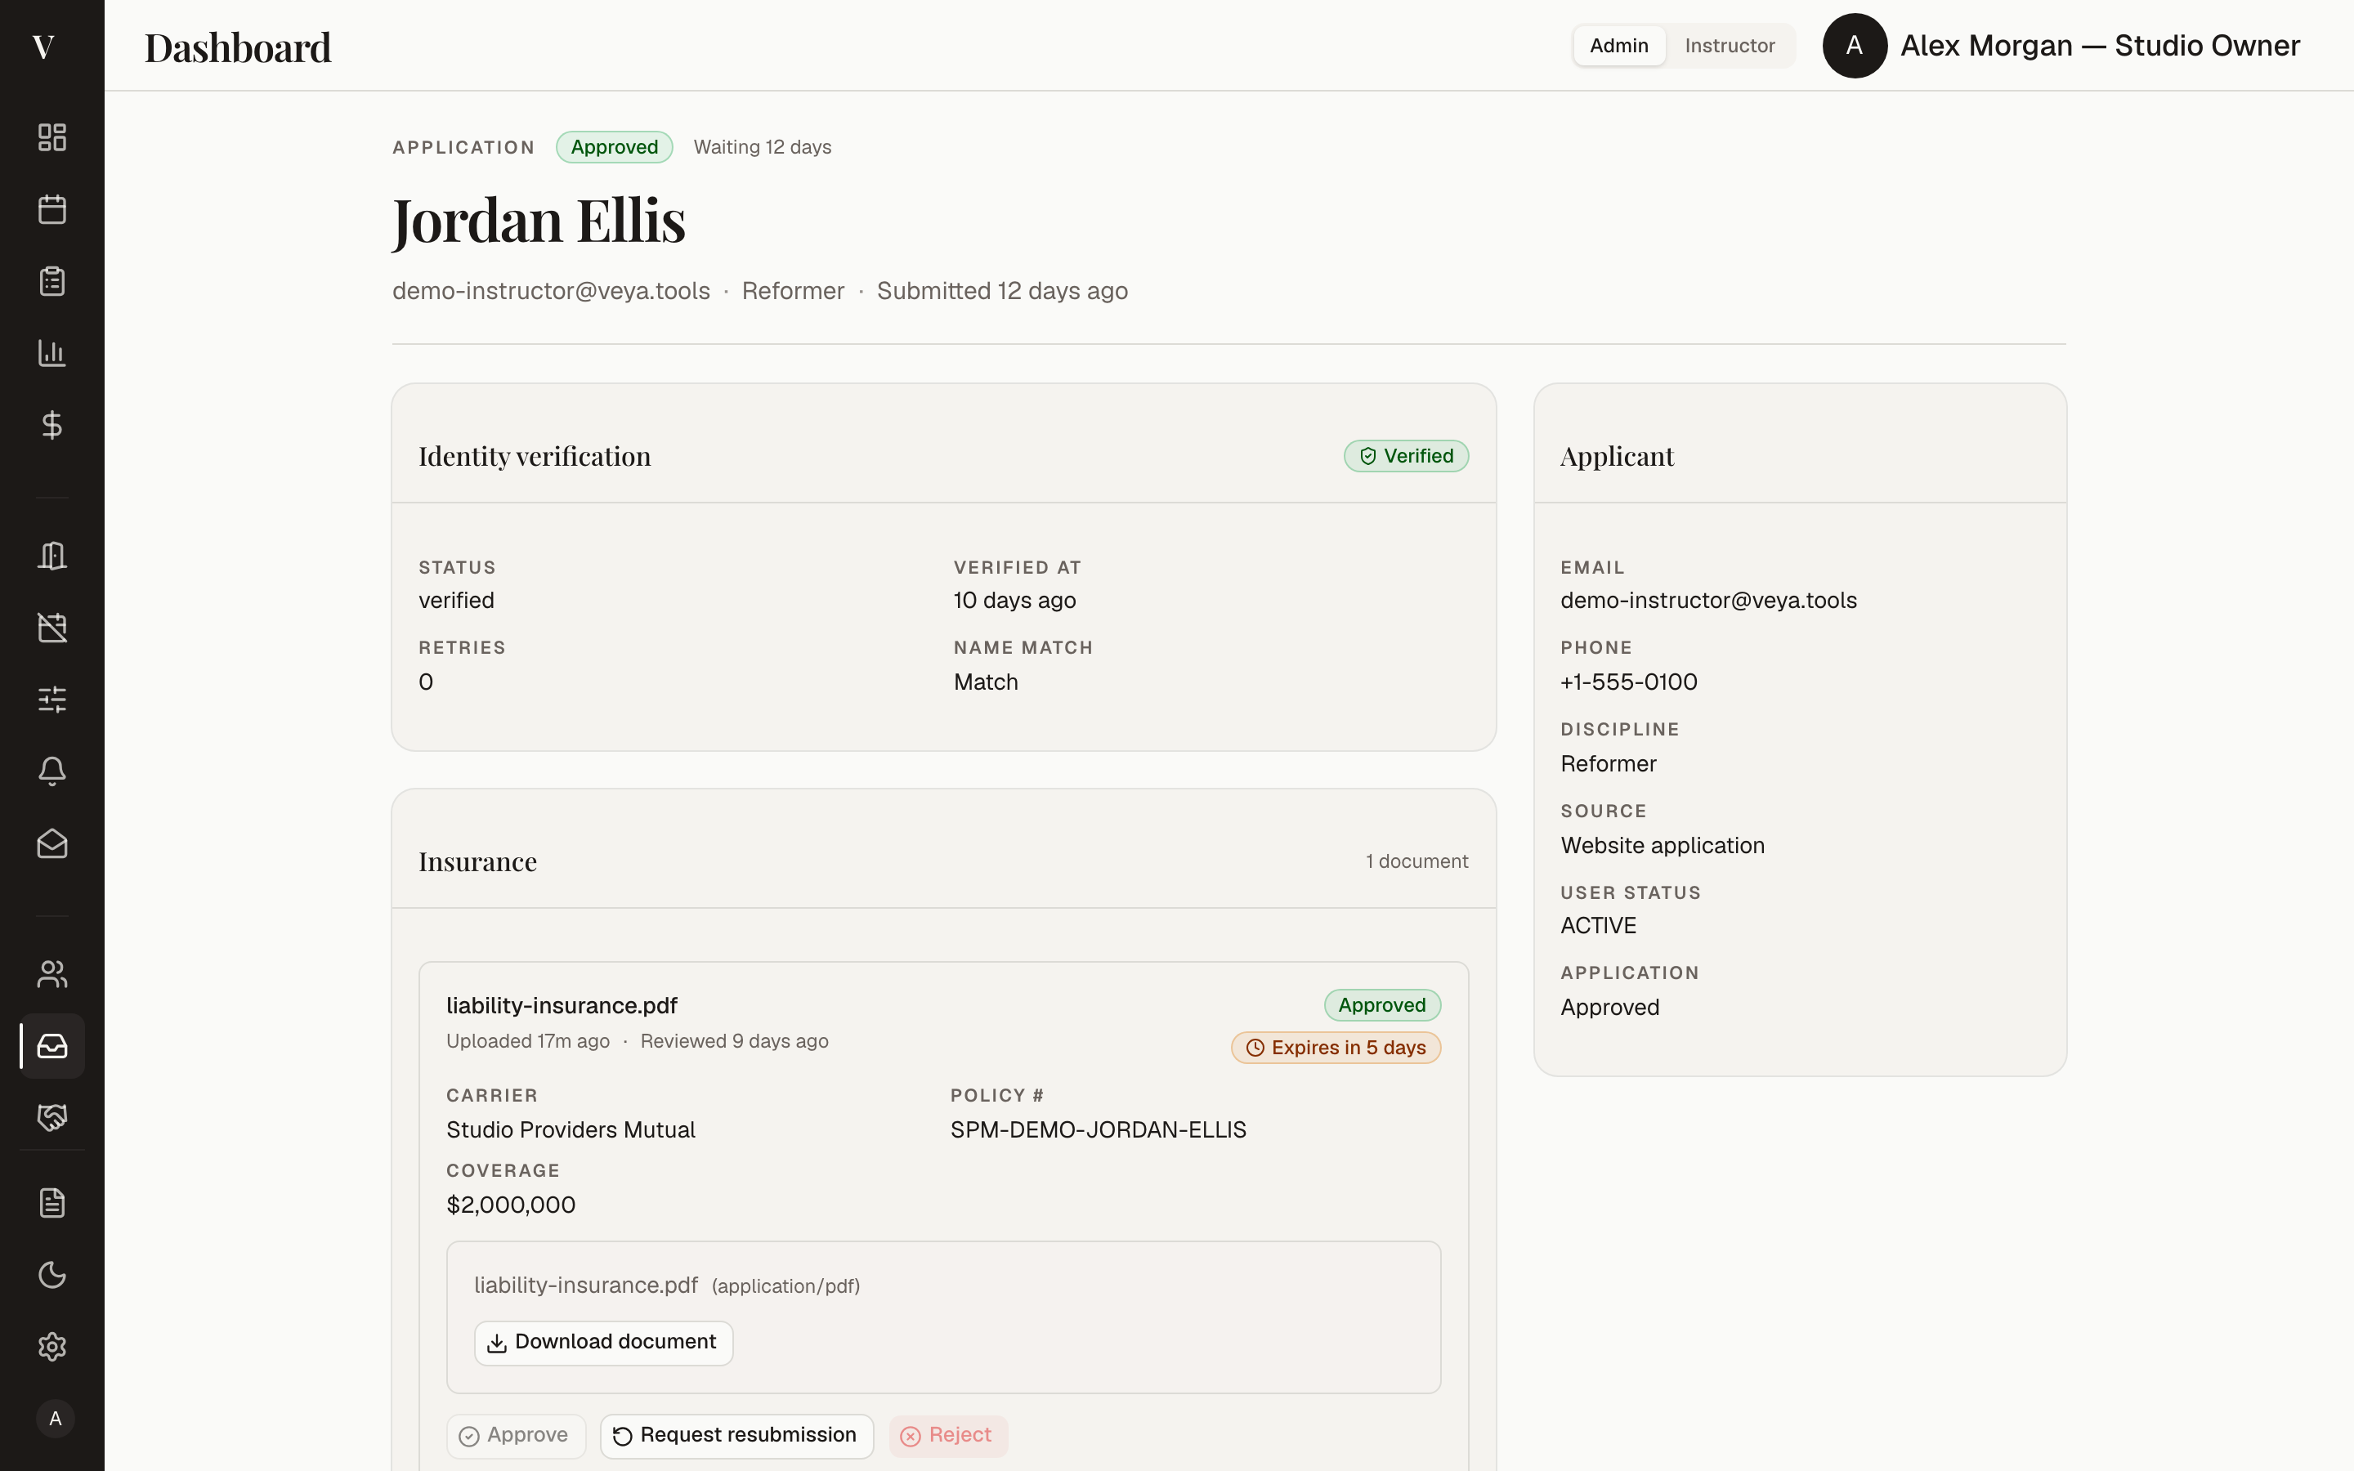Click 'Reformer' under DISCIPLINE
This screenshot has height=1471, width=2354.
click(x=1608, y=764)
